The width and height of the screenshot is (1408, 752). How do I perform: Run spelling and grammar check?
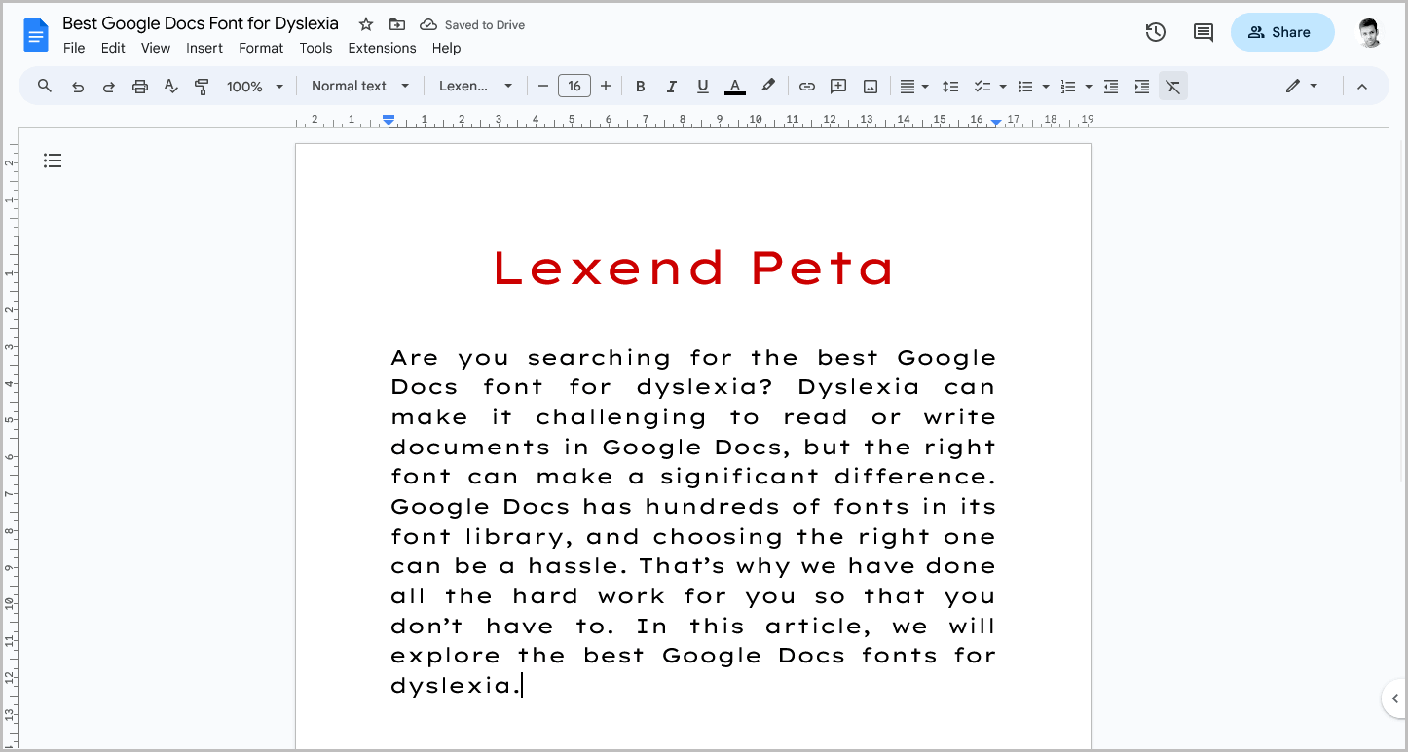click(x=171, y=87)
